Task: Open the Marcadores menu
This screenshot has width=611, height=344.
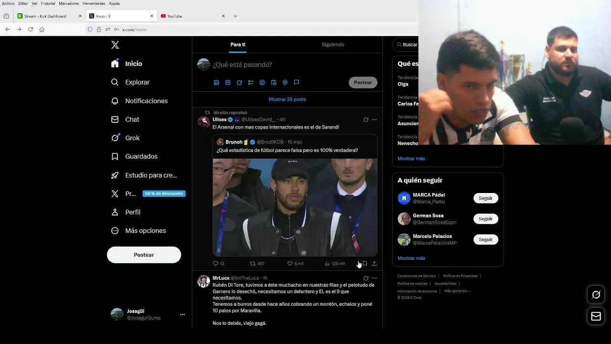Action: [69, 3]
